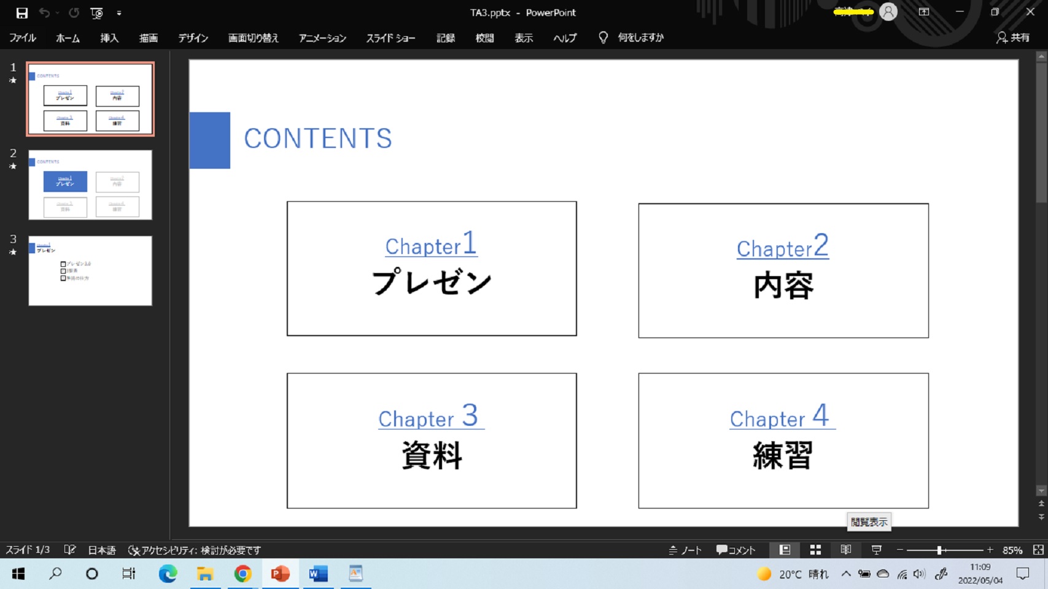Switch to the デザイン tab
This screenshot has width=1048, height=589.
pyautogui.click(x=193, y=38)
